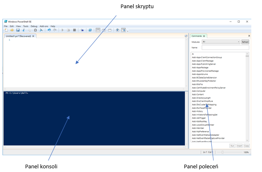
Task: Select the Untitled1.ps1 (Recovered) tab
Action: (x=19, y=36)
